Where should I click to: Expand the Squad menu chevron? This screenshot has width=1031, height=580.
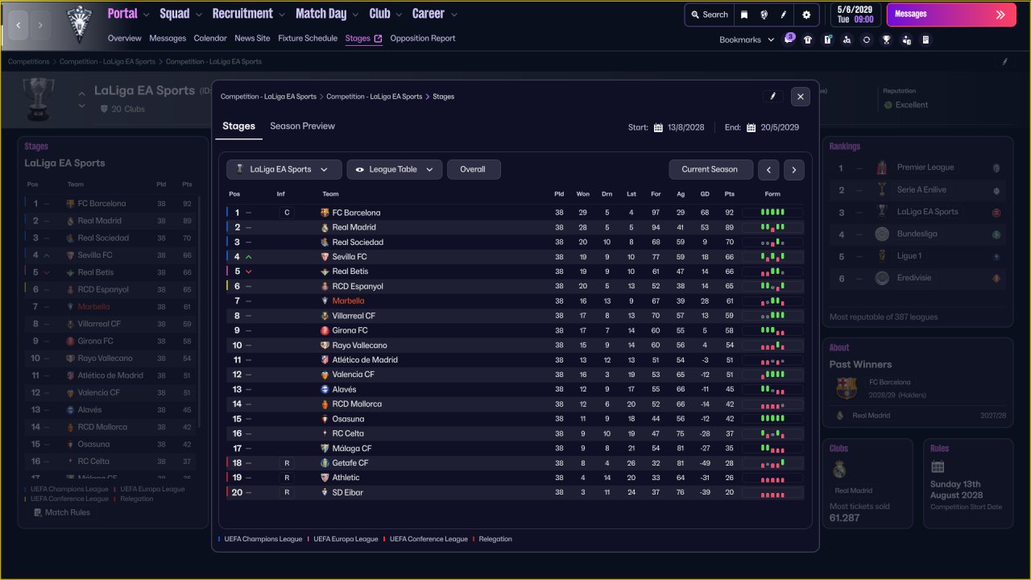pos(197,14)
